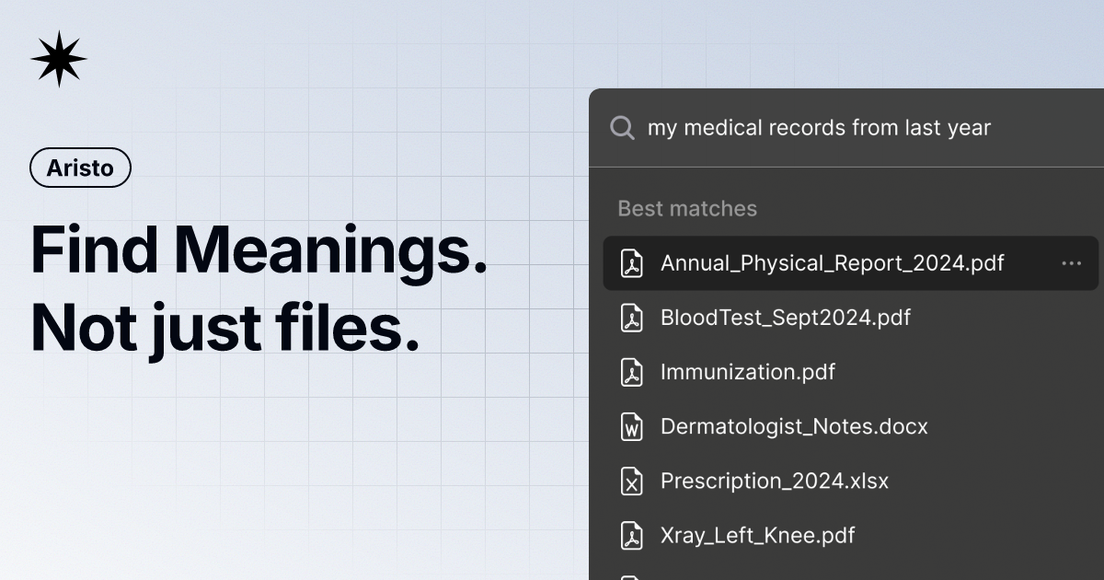This screenshot has width=1104, height=580.
Task: Select the Dermatologist_Notes.docx result
Action: pos(794,426)
